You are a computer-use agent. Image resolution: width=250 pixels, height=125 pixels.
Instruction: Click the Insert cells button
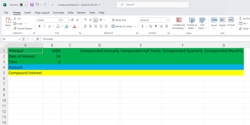pyautogui.click(x=214, y=23)
